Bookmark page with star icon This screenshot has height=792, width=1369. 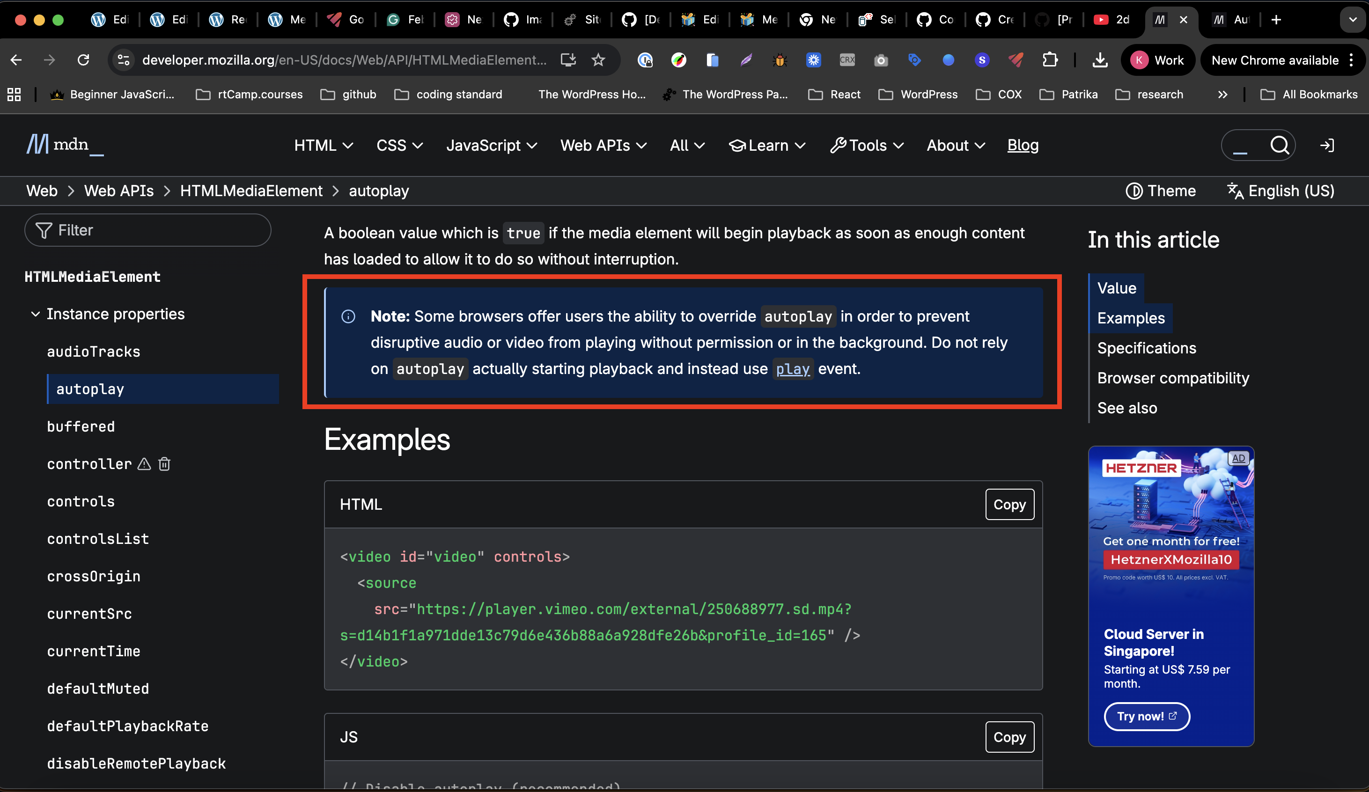pos(598,60)
